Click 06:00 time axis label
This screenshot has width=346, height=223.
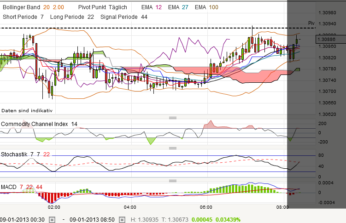click(206, 207)
